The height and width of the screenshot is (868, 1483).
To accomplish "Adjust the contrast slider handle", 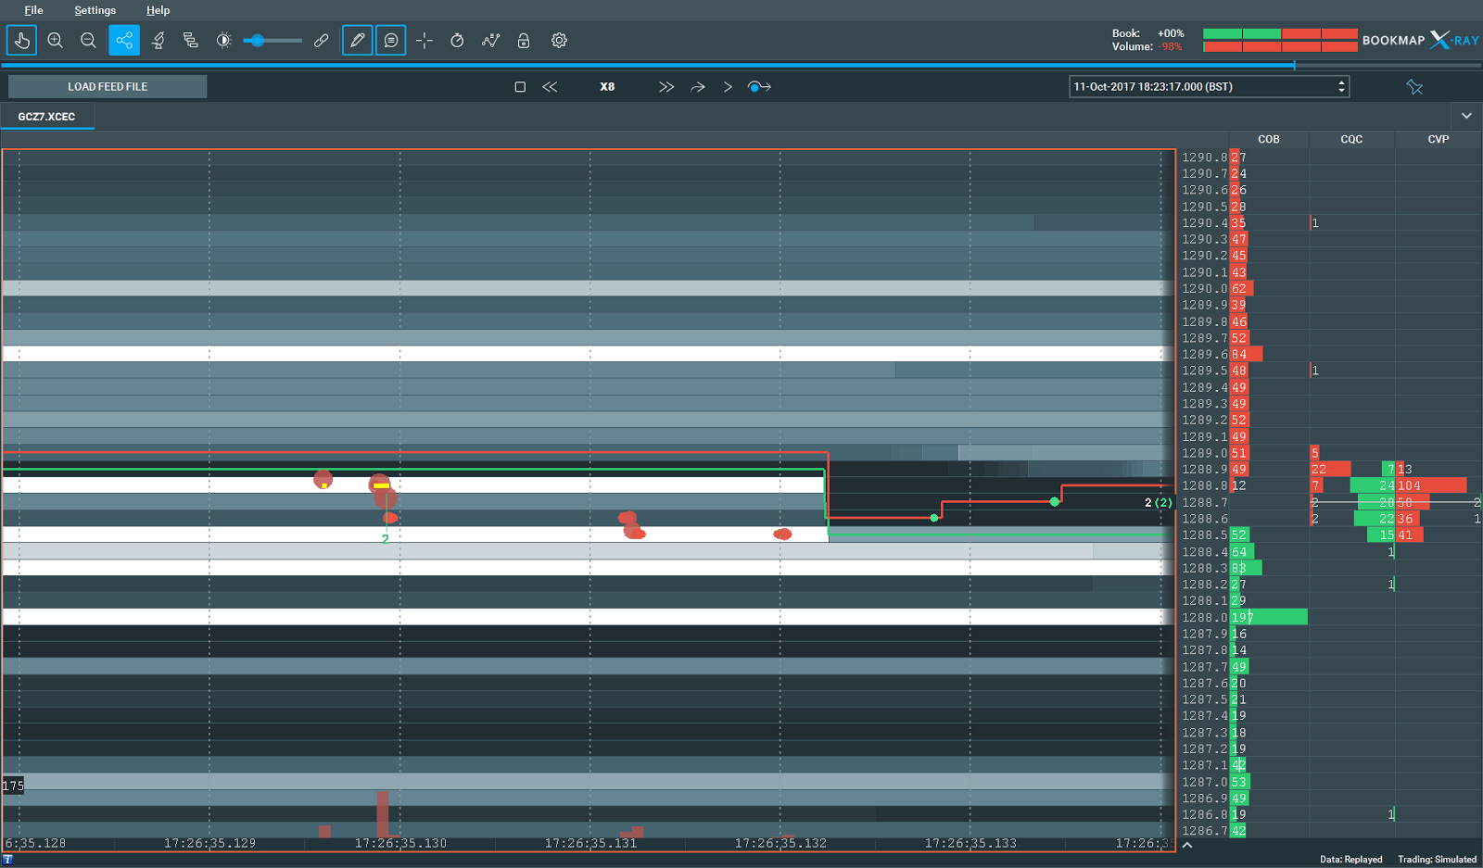I will [x=258, y=41].
